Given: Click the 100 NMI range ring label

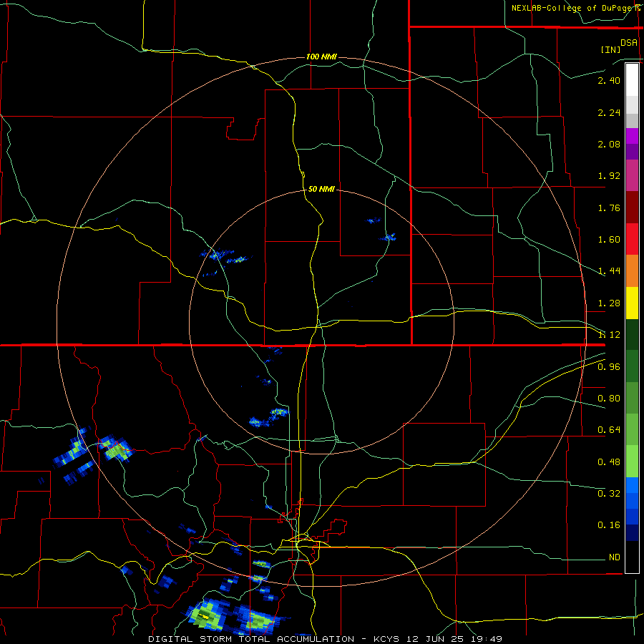Looking at the screenshot, I should point(321,57).
